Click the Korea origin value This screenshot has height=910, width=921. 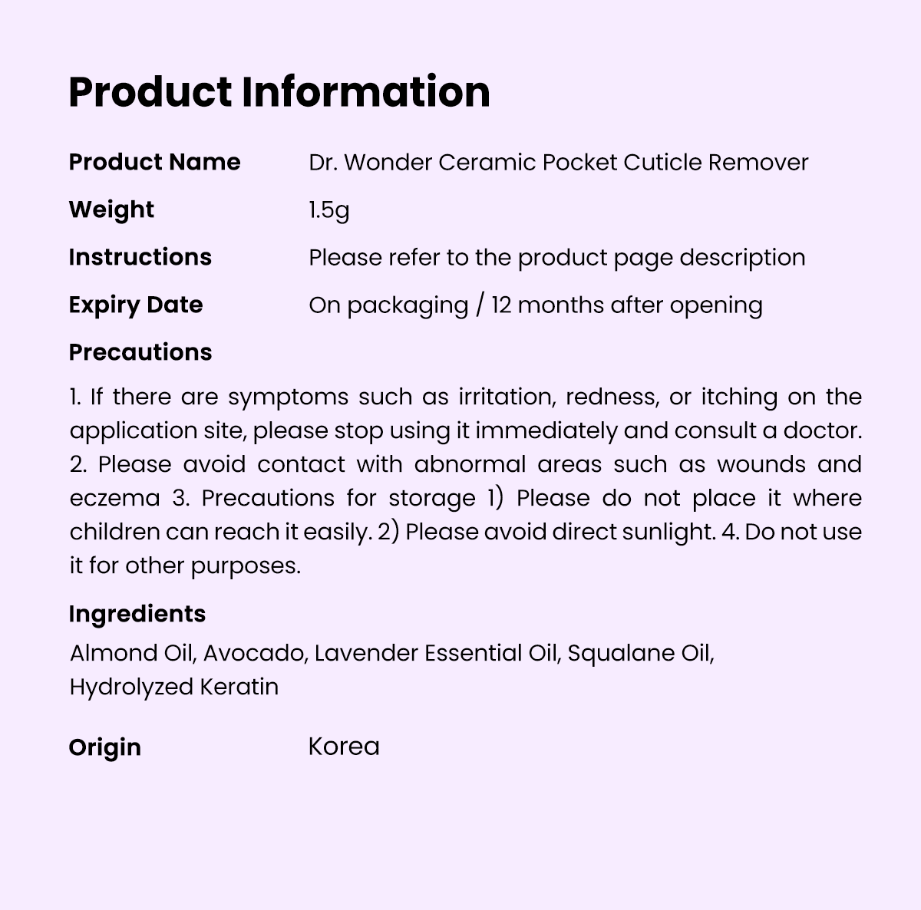point(344,747)
